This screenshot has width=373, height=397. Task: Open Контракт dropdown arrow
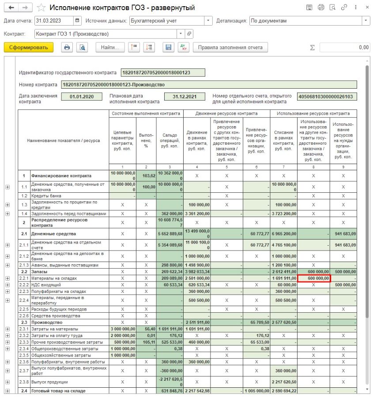tap(181, 34)
